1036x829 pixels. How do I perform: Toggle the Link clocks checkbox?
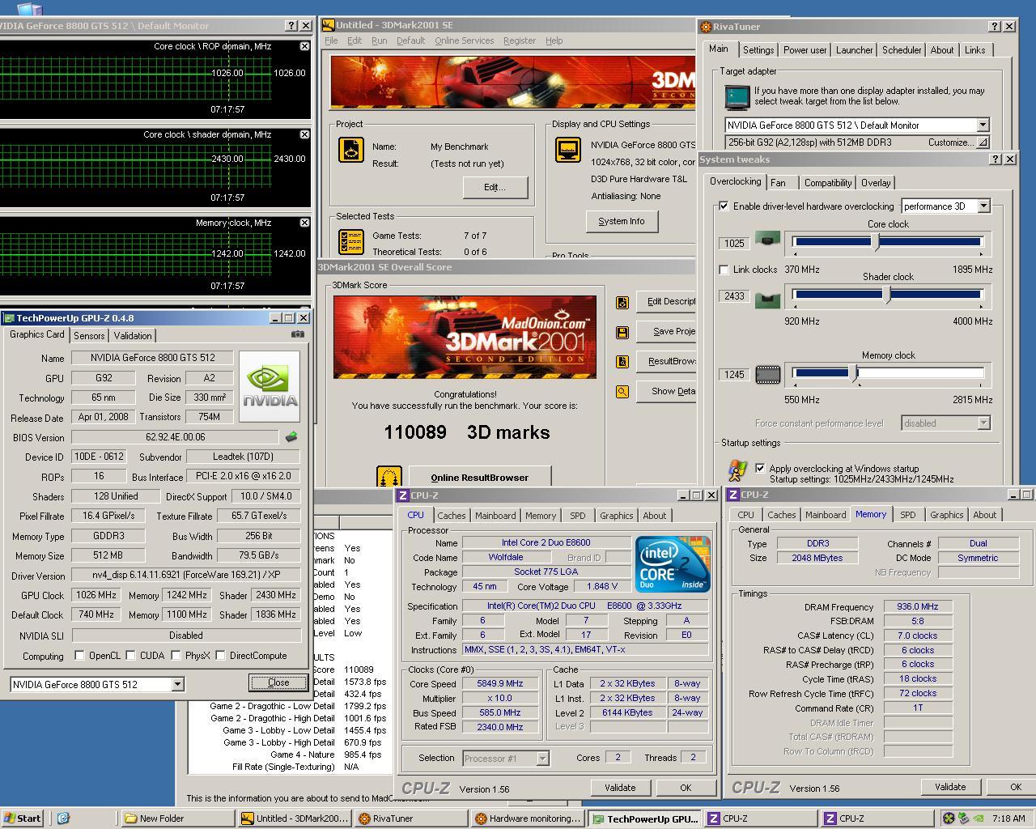[724, 270]
